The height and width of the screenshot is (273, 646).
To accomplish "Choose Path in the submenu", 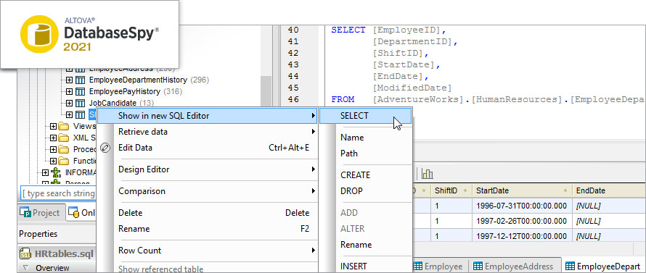I will click(x=365, y=154).
